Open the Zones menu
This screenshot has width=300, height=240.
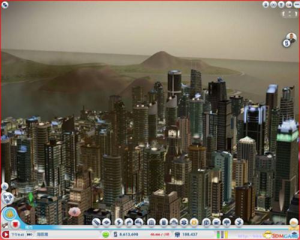point(106,222)
